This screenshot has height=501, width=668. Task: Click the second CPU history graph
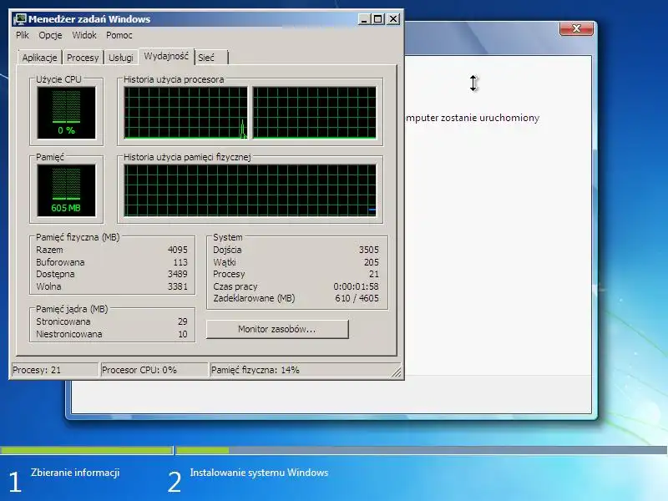click(x=315, y=113)
